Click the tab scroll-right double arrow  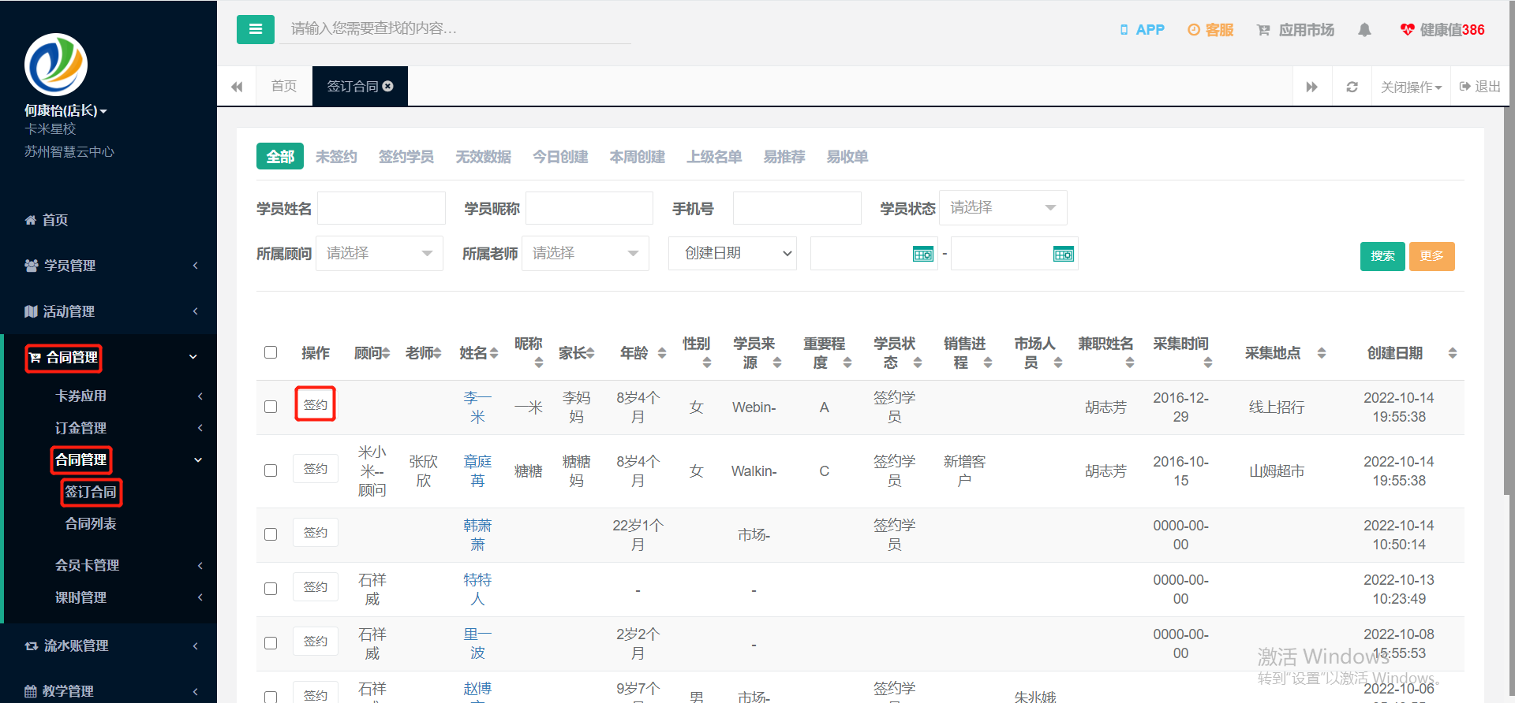pos(1312,87)
